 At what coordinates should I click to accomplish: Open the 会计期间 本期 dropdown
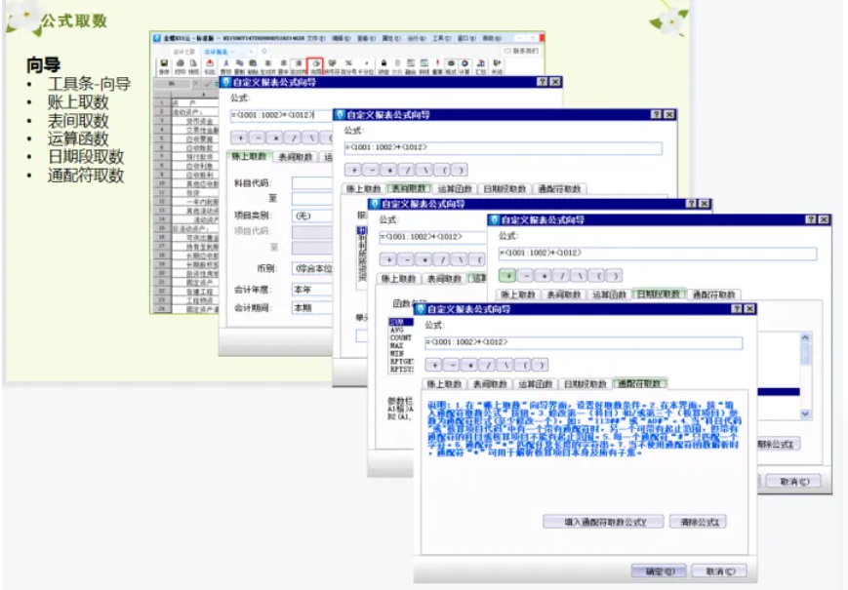tap(312, 308)
